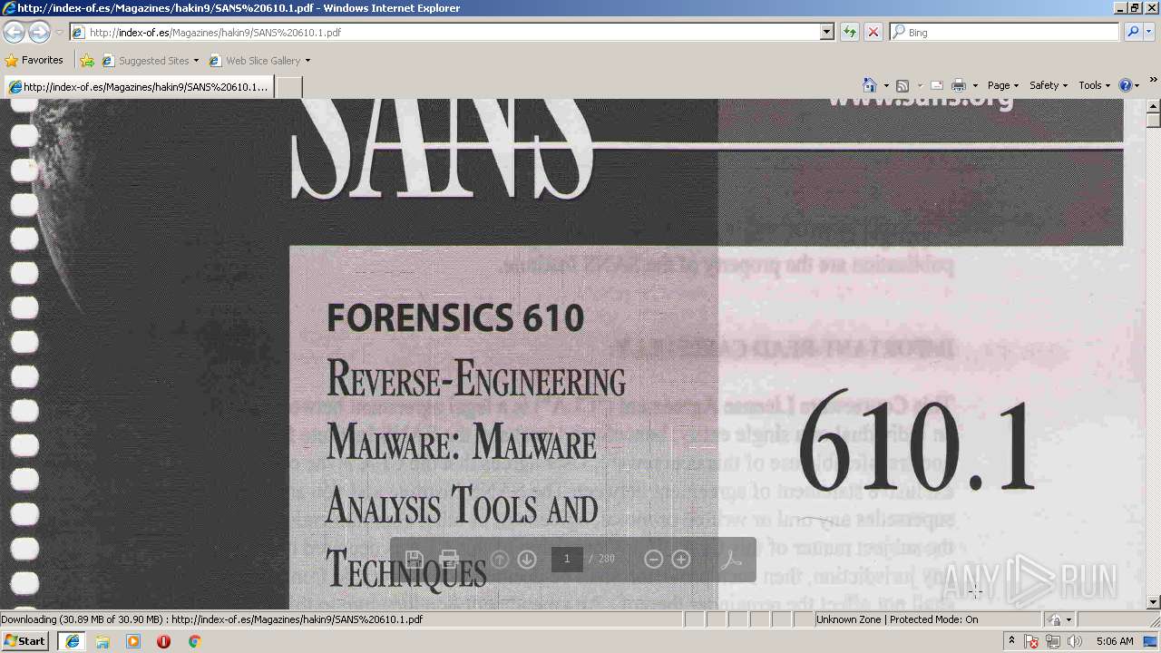Click the Internet Explorer taskbar icon
Screen dimensions: 1161x653
pos(73,641)
